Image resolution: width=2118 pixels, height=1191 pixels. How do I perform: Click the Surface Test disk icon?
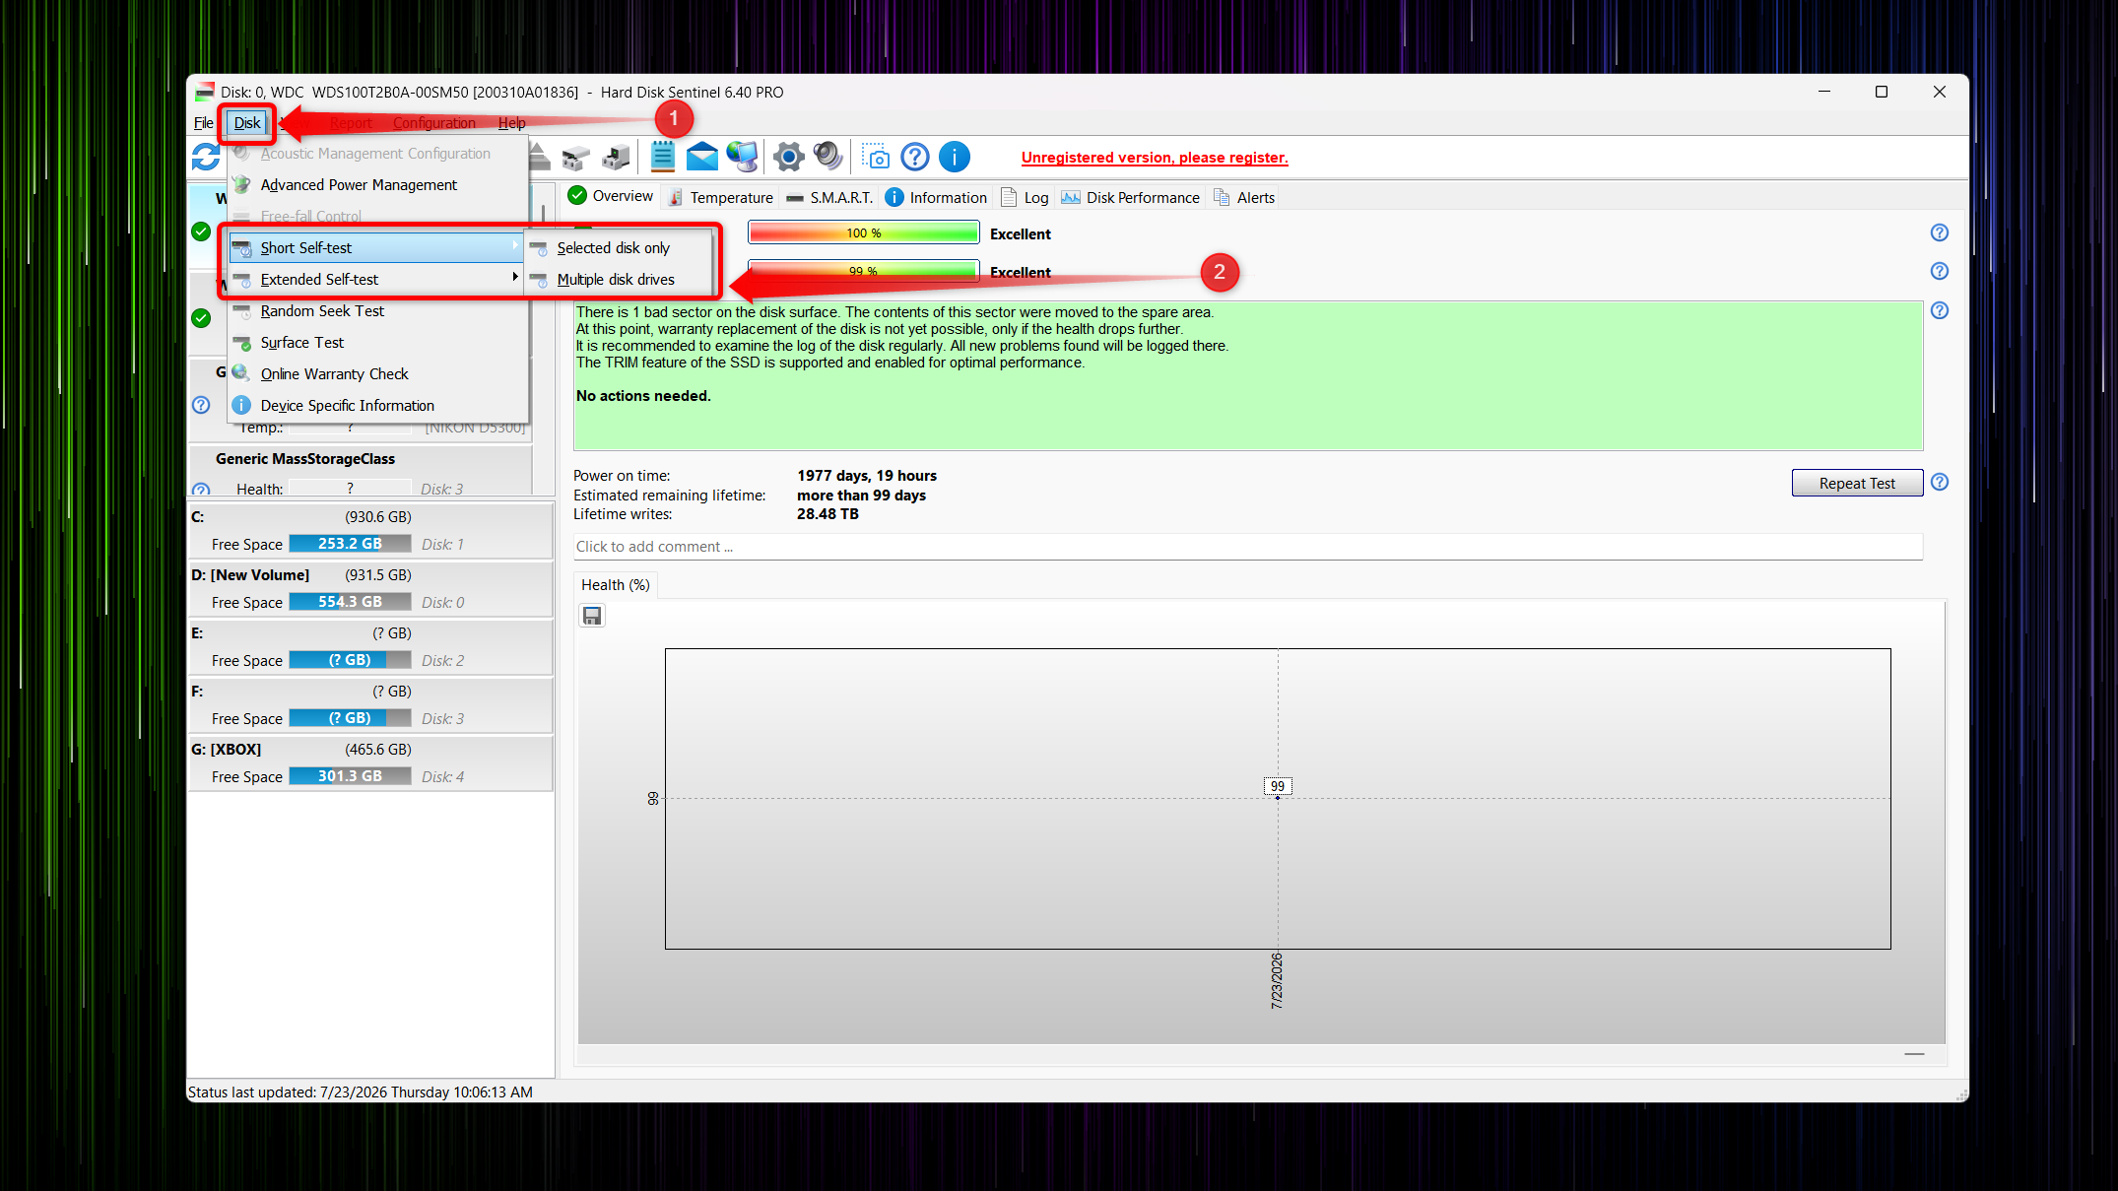tap(241, 342)
